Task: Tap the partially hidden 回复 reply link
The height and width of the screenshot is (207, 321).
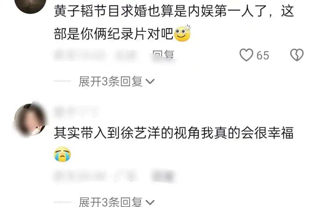Action: coord(163,55)
